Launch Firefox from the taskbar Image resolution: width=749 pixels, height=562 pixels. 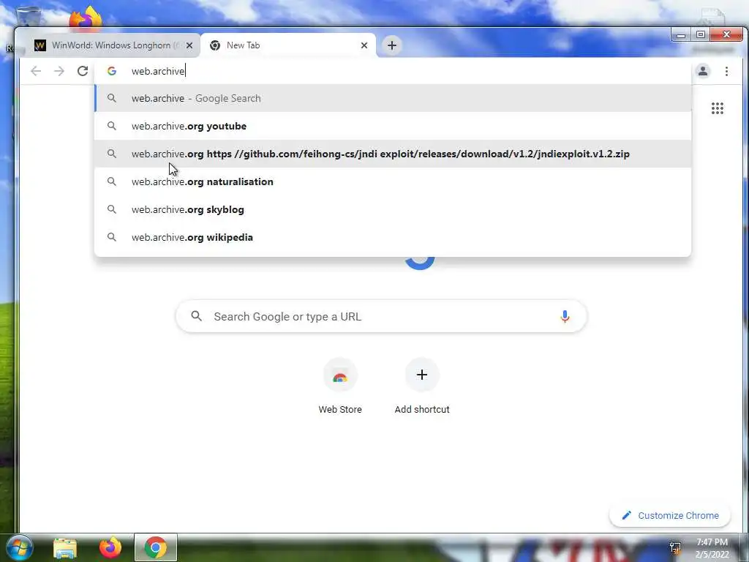(x=110, y=547)
